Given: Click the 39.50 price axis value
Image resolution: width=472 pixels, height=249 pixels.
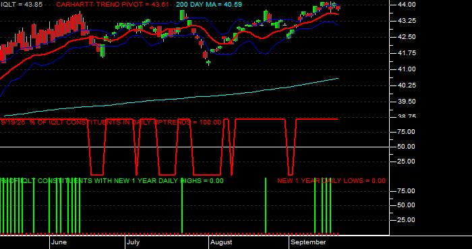Looking at the screenshot, I should click(x=407, y=102).
